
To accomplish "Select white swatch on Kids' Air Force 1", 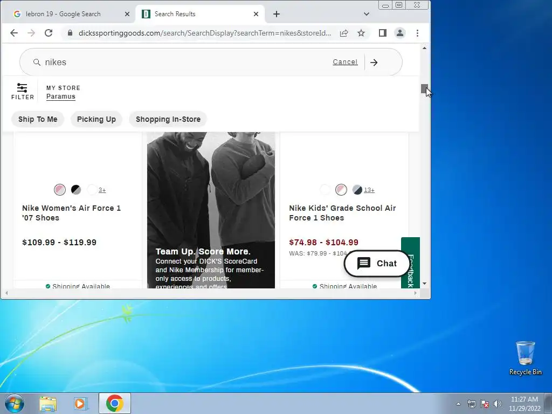I will coord(325,190).
